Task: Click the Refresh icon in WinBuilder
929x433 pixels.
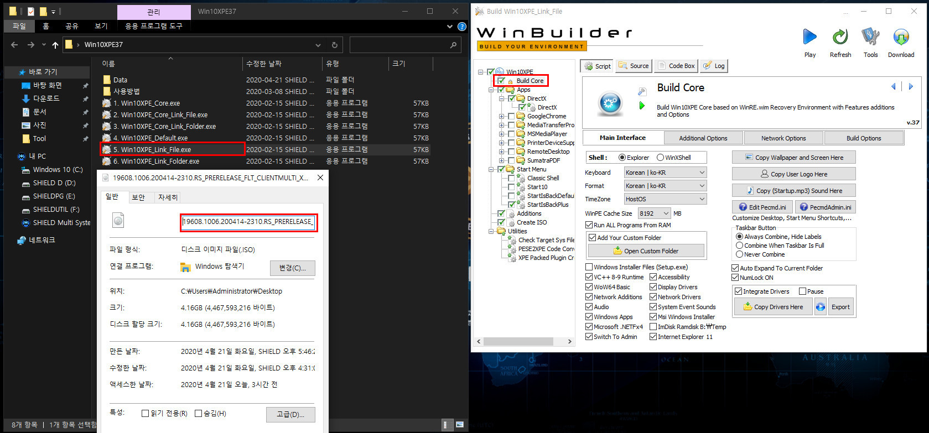Action: coord(840,38)
